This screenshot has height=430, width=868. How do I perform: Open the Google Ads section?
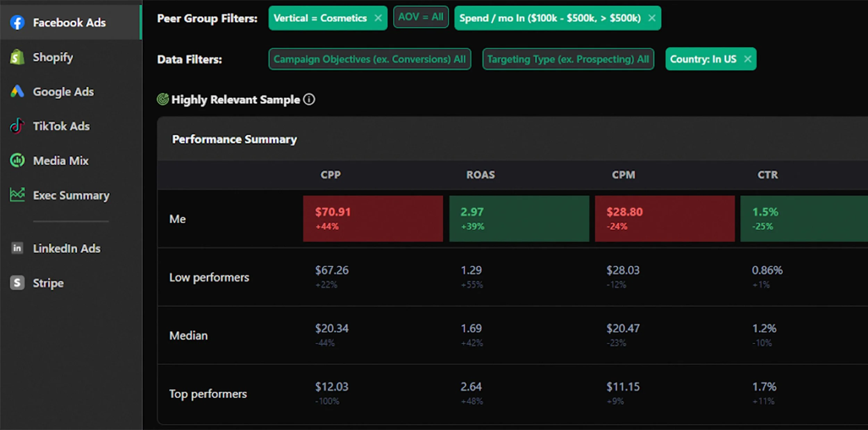click(63, 92)
